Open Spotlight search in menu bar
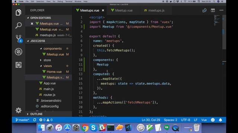Viewport: 238px width, 133px height. (x=214, y=1)
